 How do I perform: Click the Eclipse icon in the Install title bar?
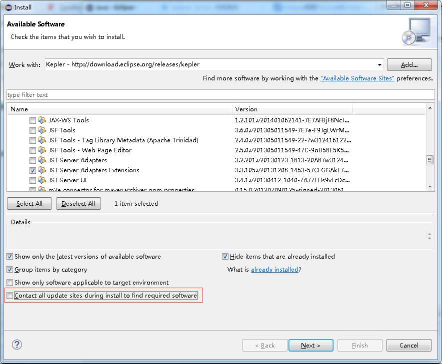8,7
